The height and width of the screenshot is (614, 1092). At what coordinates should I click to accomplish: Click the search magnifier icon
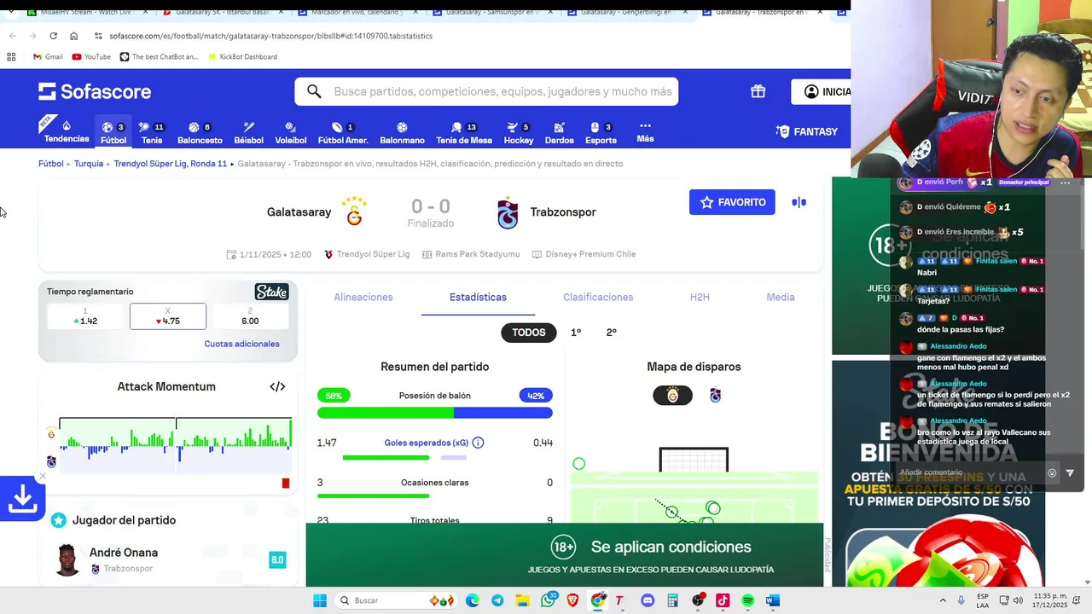point(314,91)
